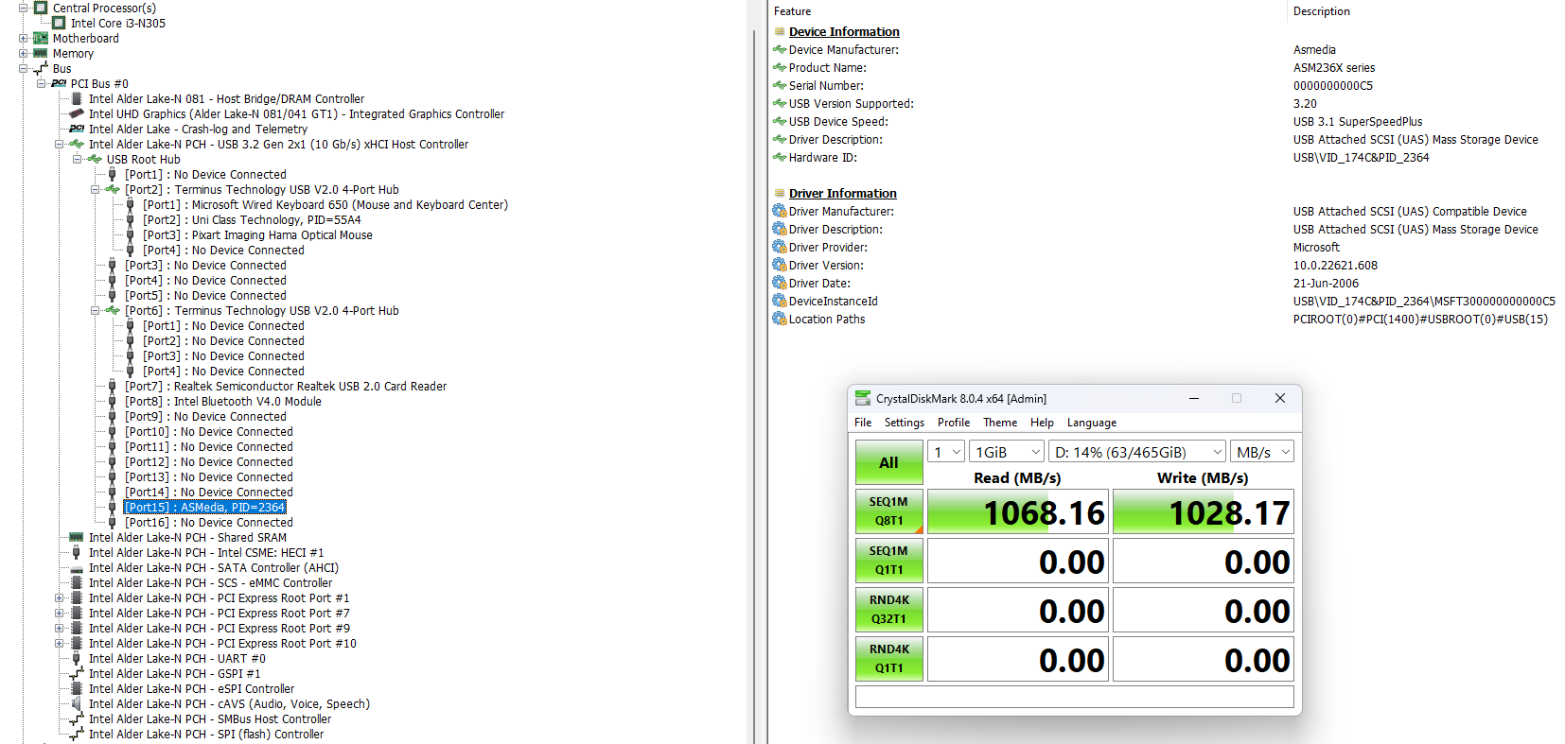Open the MB/s unit dropdown
Image resolution: width=1565 pixels, height=744 pixels.
click(1262, 452)
